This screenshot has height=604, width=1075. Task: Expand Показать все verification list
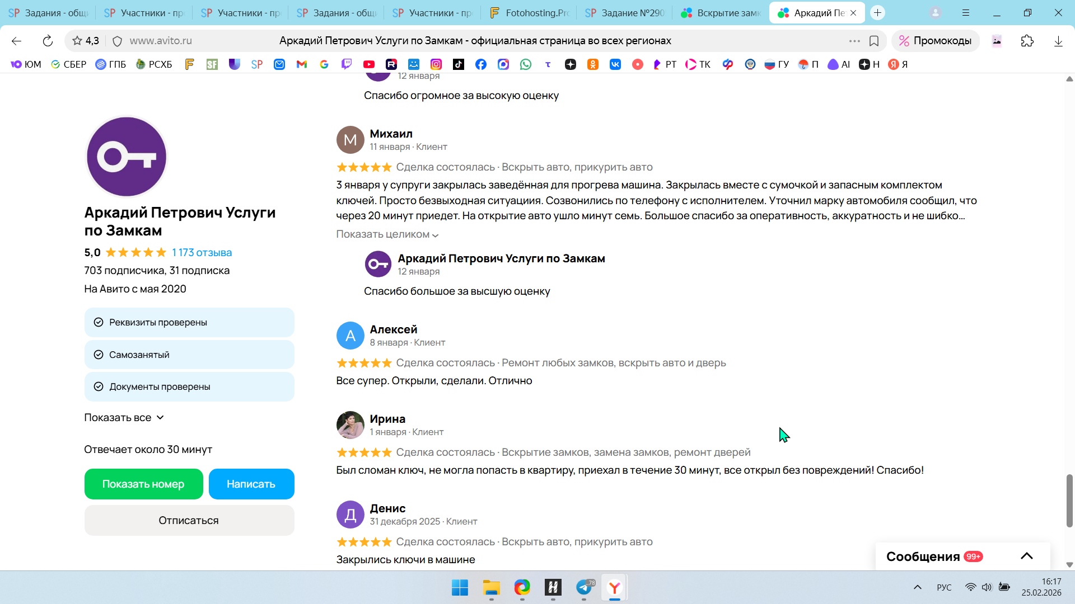click(124, 418)
